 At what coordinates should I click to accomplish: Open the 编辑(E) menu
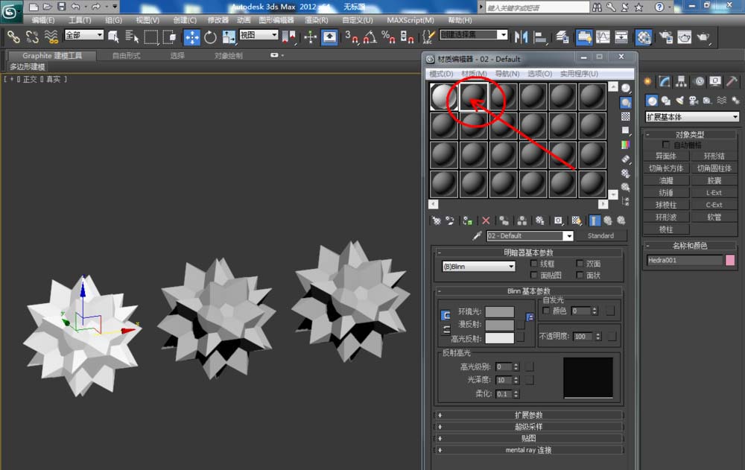(x=42, y=20)
